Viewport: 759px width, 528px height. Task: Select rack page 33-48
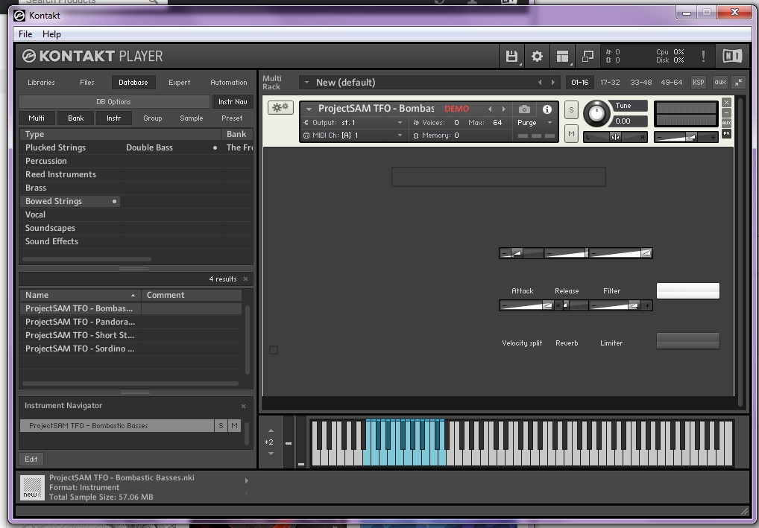click(641, 82)
